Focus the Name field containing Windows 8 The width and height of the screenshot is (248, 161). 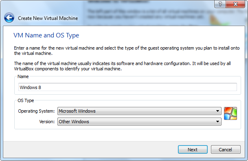(x=127, y=87)
